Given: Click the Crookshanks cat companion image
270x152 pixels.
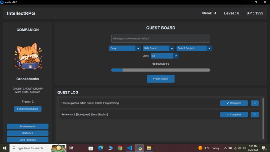Looking at the screenshot, I should click(x=28, y=56).
